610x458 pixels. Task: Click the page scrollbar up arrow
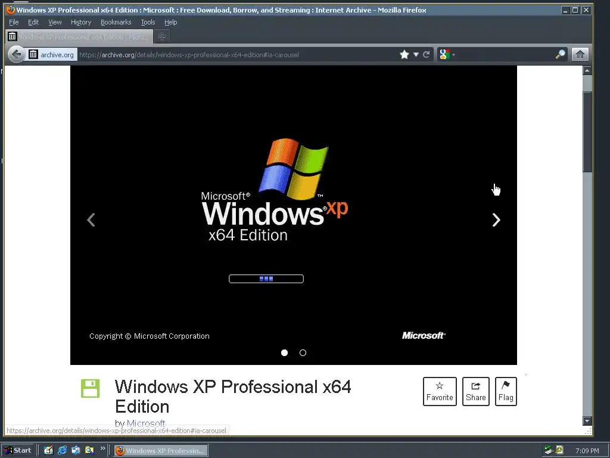(x=587, y=70)
